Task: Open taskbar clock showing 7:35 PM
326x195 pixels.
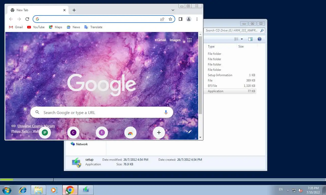Action: pyautogui.click(x=313, y=190)
